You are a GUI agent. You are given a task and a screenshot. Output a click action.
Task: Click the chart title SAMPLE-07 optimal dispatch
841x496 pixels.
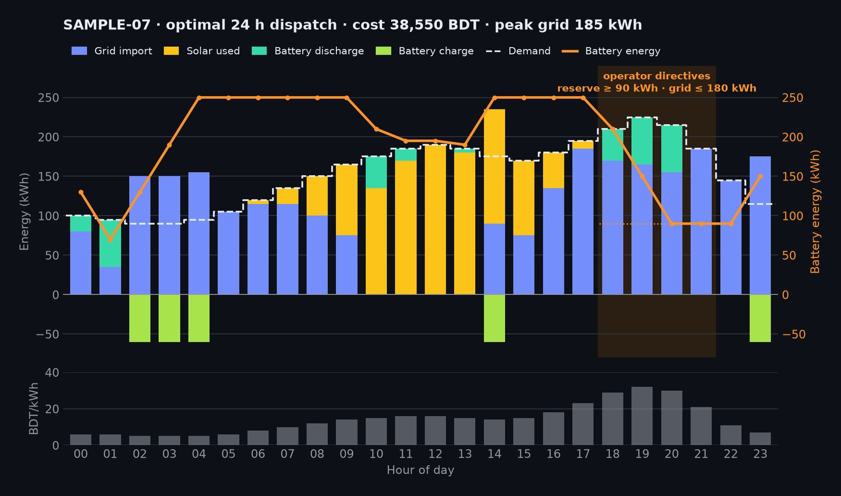(353, 25)
